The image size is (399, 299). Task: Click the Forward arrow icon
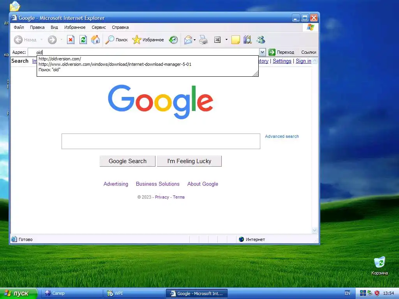point(52,40)
